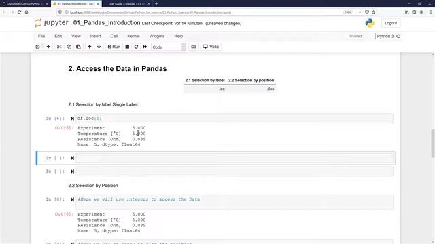Switch to the User Guide pandas tab
The width and height of the screenshot is (435, 244).
point(127,4)
